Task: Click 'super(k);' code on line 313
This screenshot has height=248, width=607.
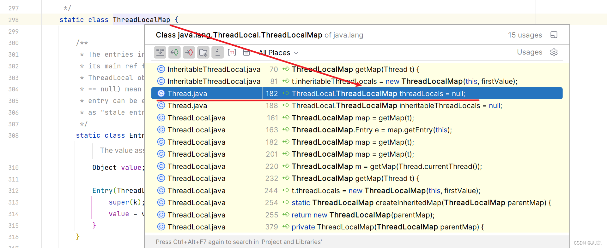Action: (x=127, y=202)
